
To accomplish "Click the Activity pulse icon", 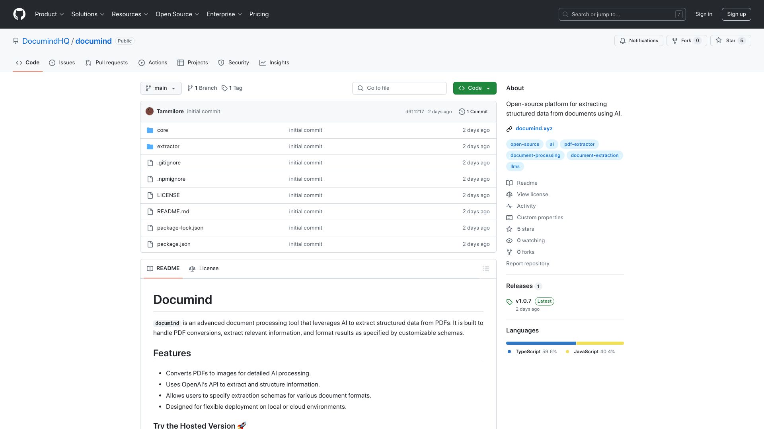I will tap(509, 206).
